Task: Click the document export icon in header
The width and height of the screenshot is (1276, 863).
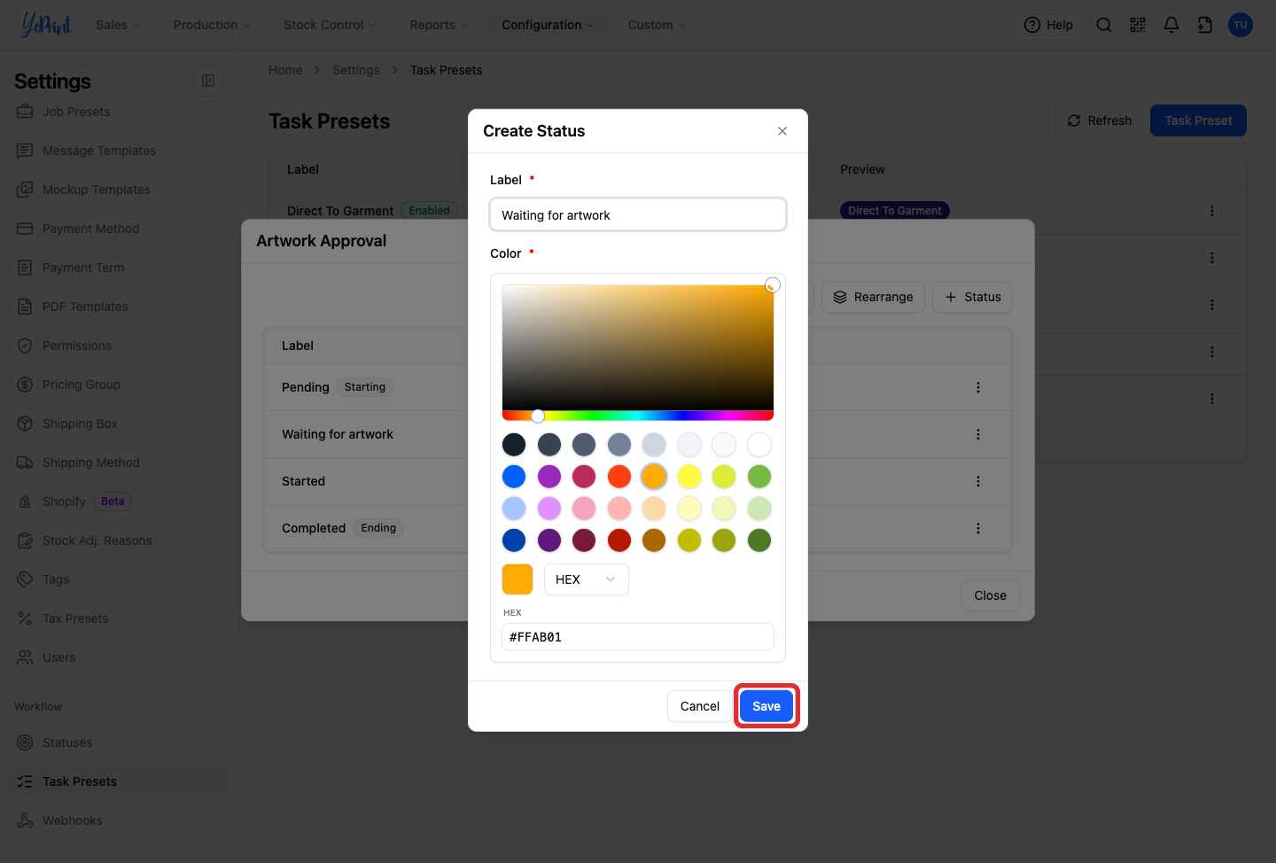Action: 1205,25
